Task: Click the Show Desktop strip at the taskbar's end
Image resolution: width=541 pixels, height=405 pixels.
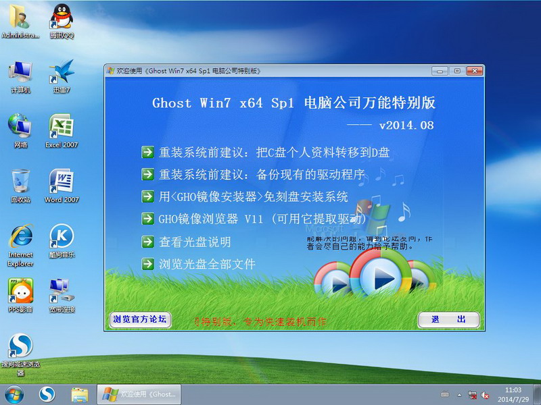Action: 537,395
